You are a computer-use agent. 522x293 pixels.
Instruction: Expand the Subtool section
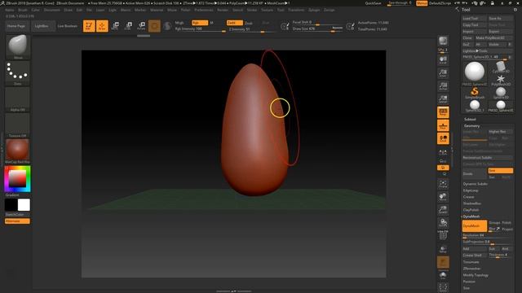(470, 120)
